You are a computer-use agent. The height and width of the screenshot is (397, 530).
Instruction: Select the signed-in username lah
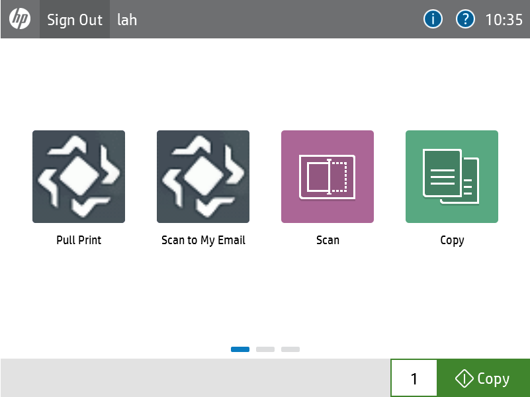point(127,20)
